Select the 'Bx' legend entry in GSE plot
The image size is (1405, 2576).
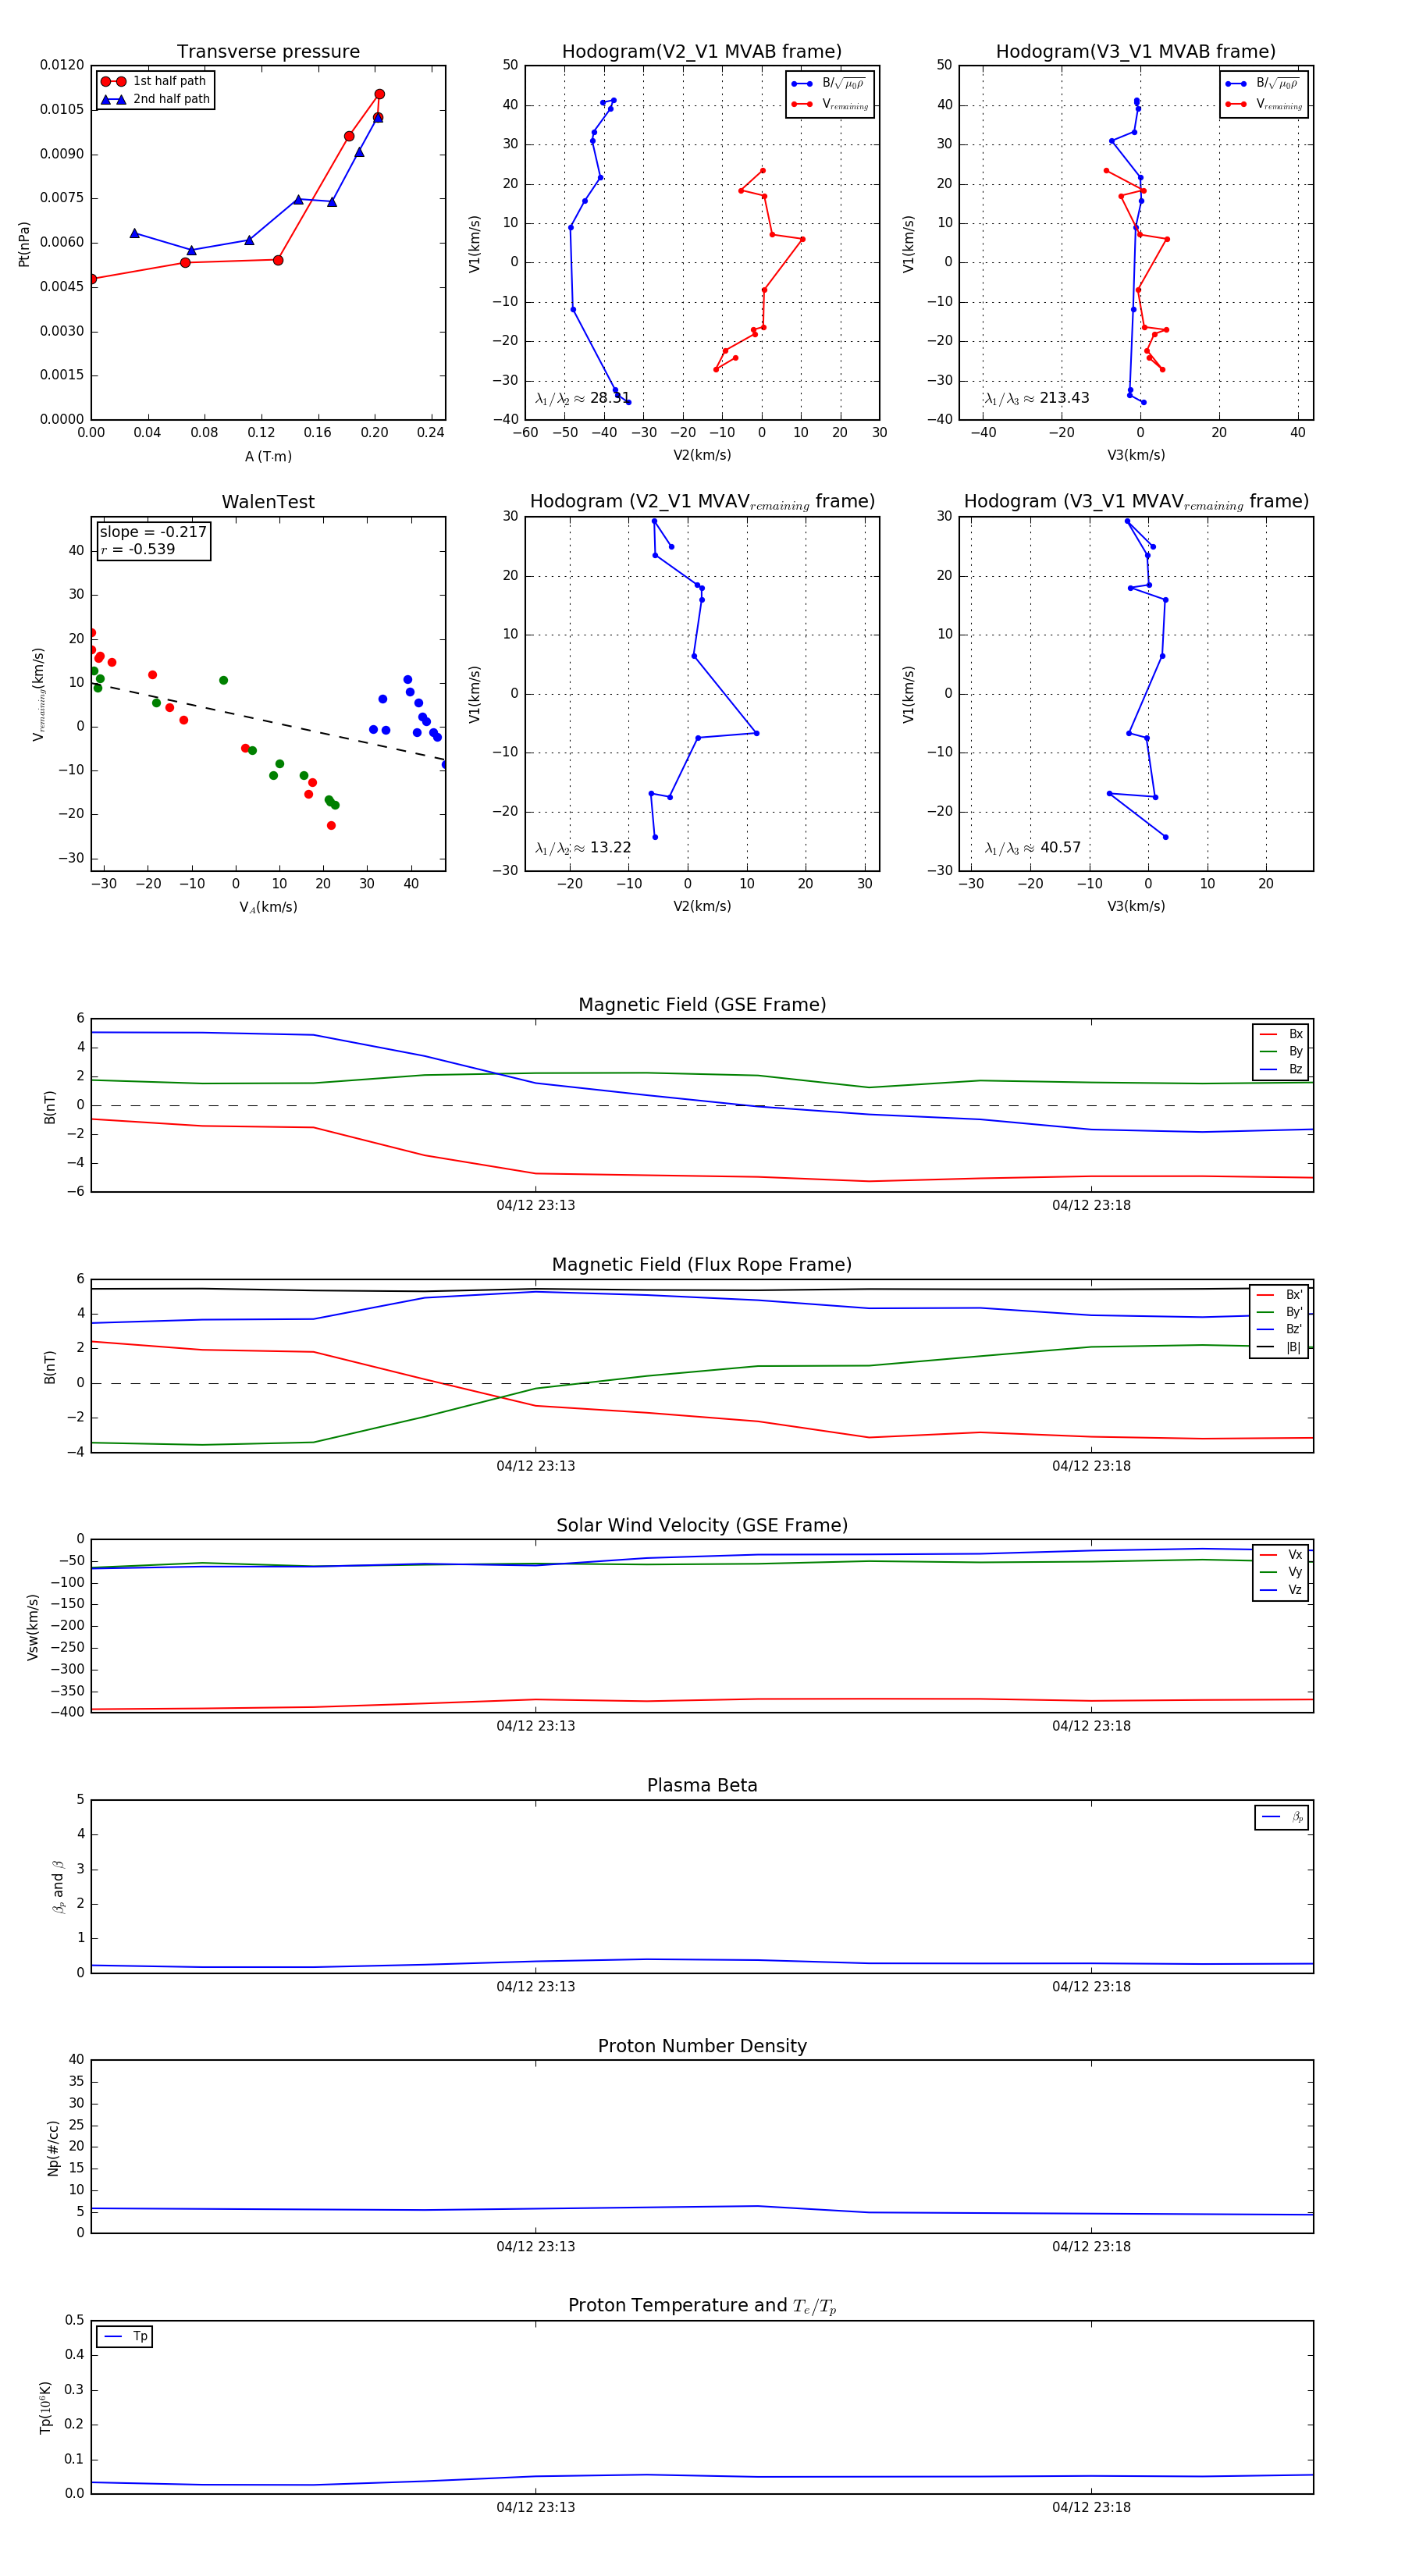tap(1281, 1034)
